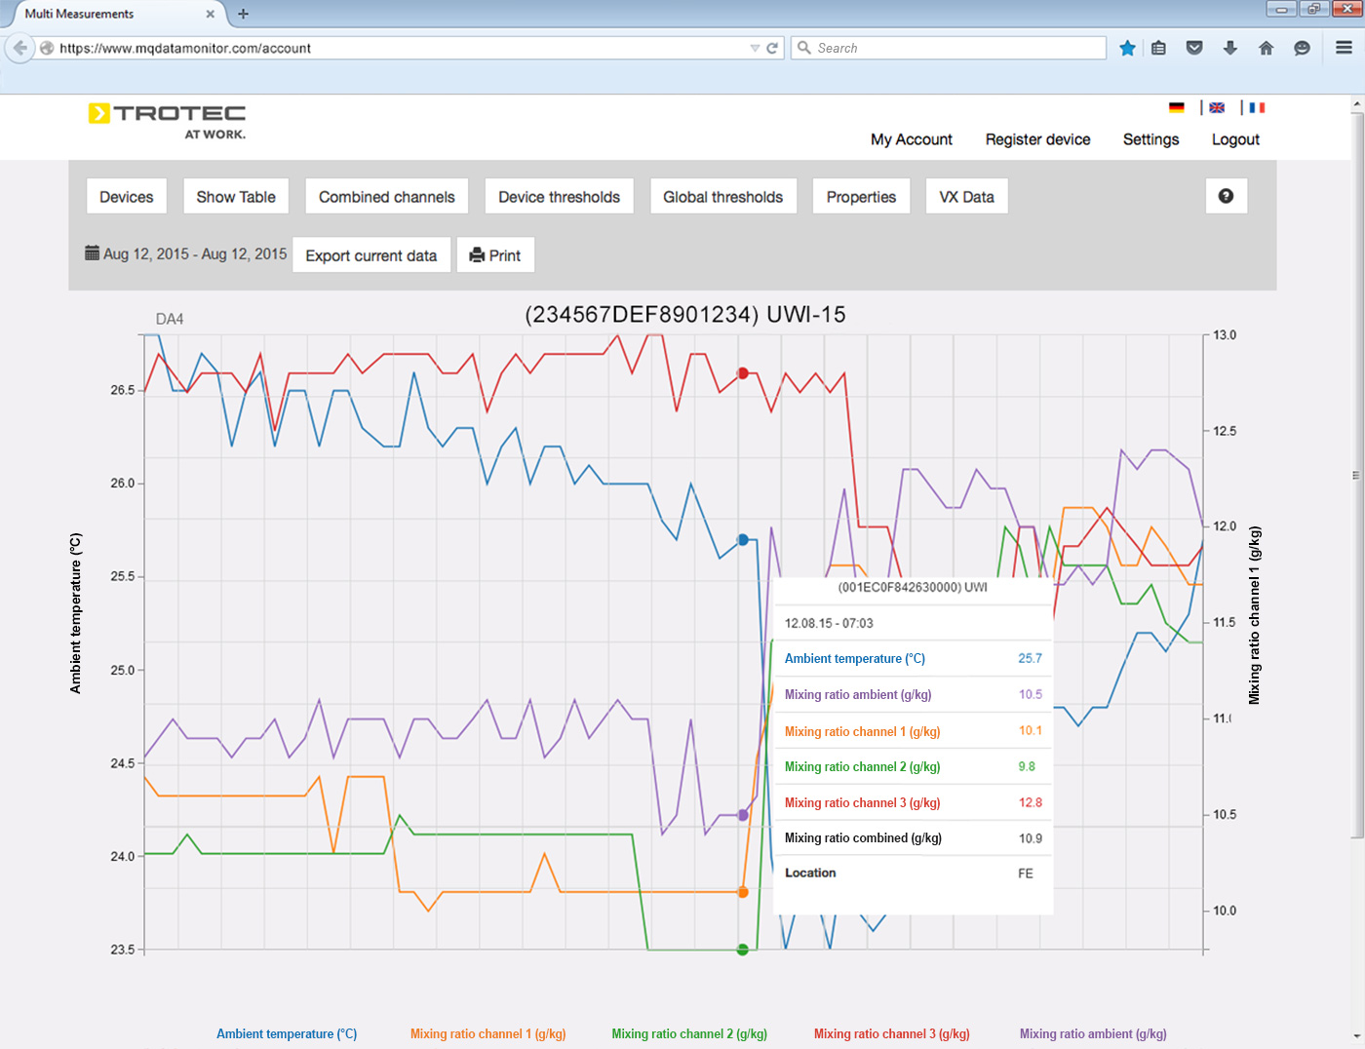The image size is (1365, 1049).
Task: Open Global thresholds
Action: click(723, 196)
